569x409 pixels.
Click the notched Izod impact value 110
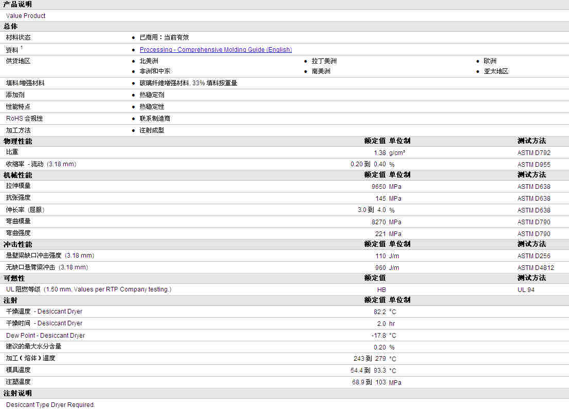tap(380, 256)
